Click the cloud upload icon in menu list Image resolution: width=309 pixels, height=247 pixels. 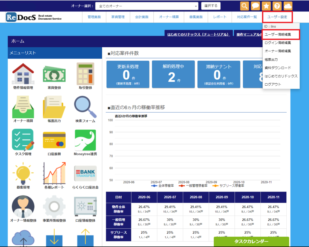(23, 238)
